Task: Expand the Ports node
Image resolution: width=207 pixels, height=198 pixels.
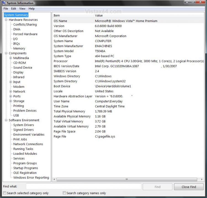Action: pyautogui.click(x=11, y=96)
